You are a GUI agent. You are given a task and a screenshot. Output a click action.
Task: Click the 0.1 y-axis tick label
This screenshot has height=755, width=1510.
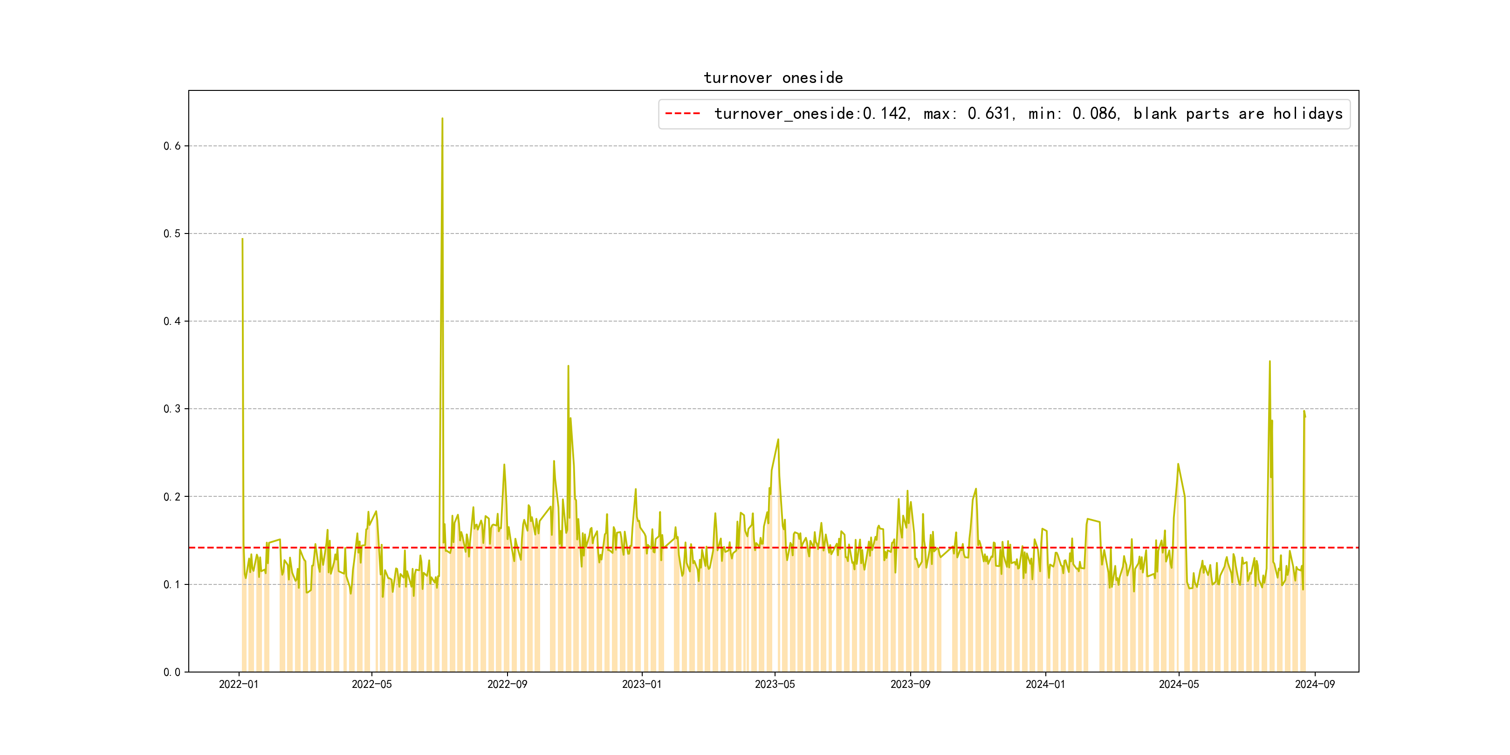[x=172, y=584]
